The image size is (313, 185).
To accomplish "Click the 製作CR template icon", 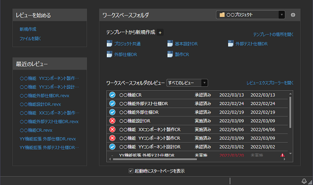I will click(170, 54).
